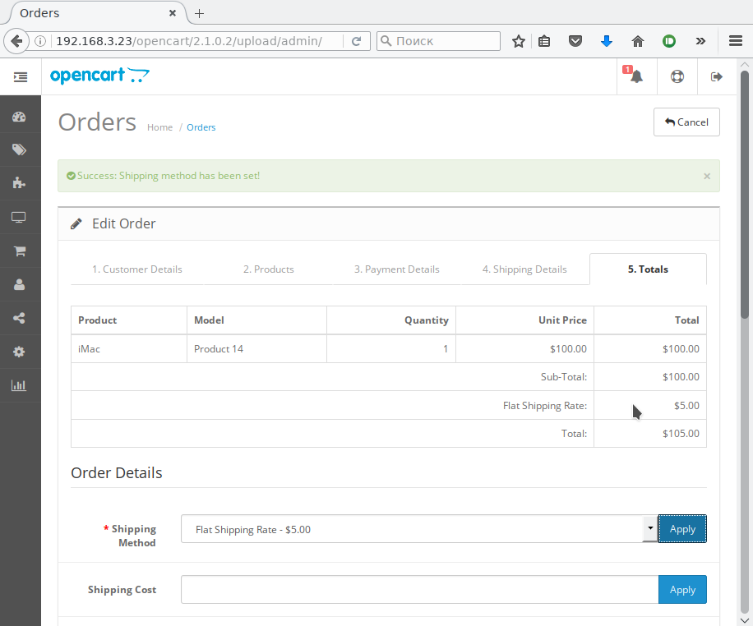Open the Customers user sidebar icon
This screenshot has height=626, width=753.
pyautogui.click(x=19, y=284)
